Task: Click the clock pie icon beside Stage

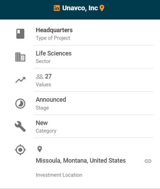Action: coord(20,103)
